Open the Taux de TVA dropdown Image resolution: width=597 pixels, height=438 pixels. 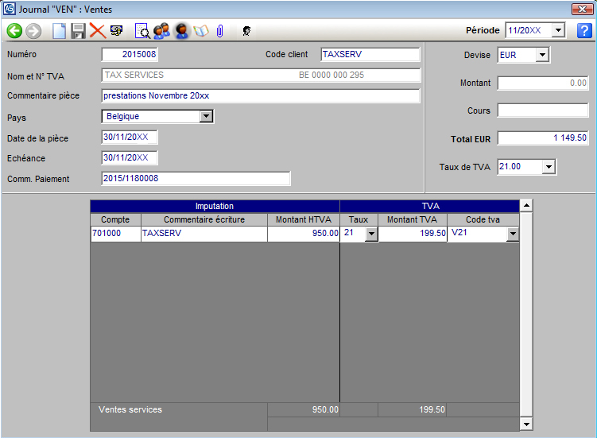pos(548,167)
